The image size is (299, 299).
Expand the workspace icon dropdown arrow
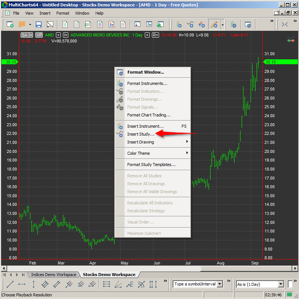[30, 24]
